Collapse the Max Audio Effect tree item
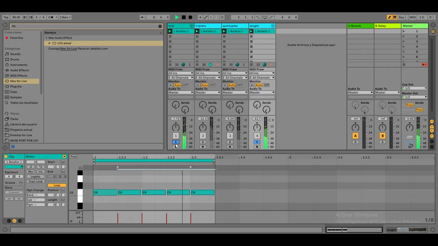This screenshot has height=246, width=438. (46, 38)
